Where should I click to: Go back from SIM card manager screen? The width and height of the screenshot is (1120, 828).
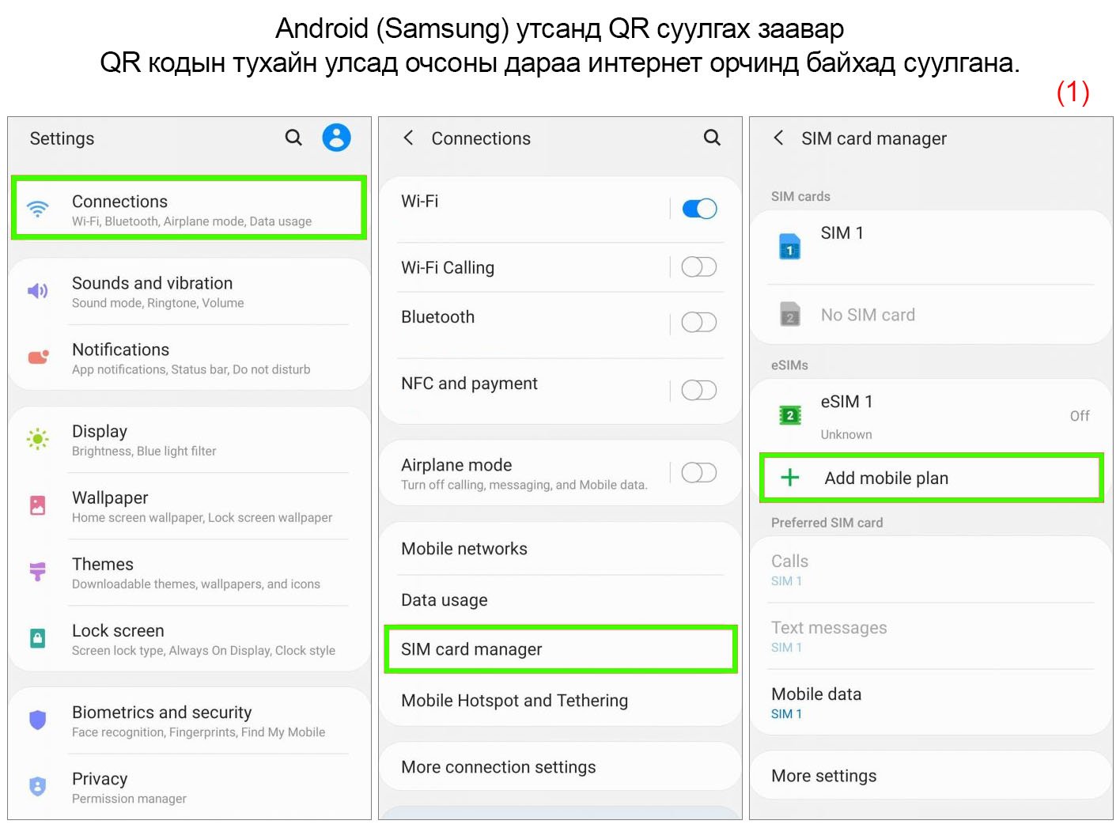(x=778, y=138)
